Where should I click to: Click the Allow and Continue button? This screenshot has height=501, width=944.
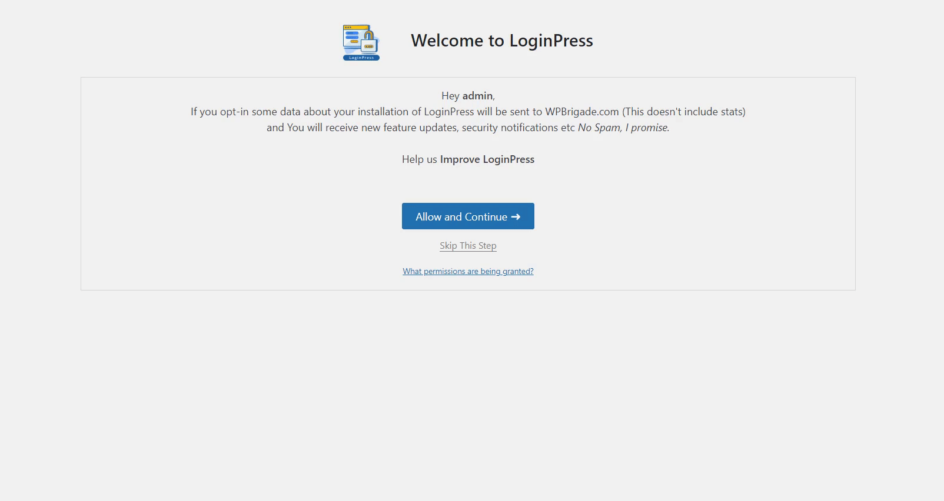pyautogui.click(x=468, y=216)
